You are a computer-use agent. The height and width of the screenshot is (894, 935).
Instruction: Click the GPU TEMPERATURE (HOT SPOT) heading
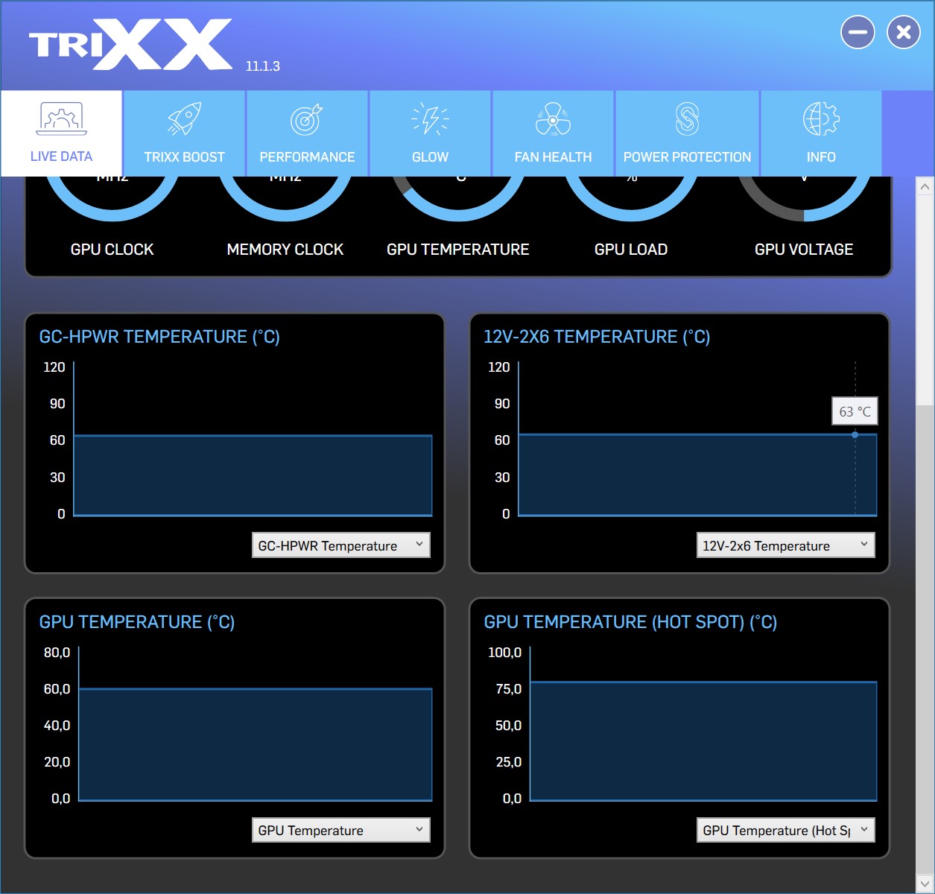630,622
